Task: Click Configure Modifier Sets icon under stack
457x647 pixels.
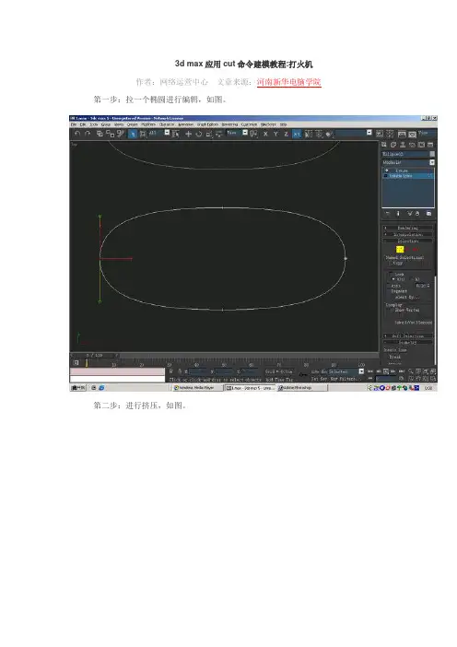Action: 429,213
